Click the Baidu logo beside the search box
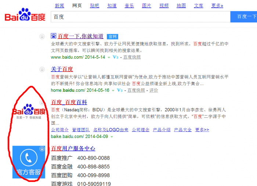257x186 pixels. pyautogui.click(x=25, y=15)
